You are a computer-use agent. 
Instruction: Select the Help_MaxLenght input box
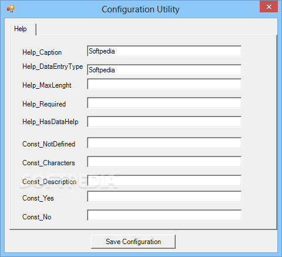[164, 84]
